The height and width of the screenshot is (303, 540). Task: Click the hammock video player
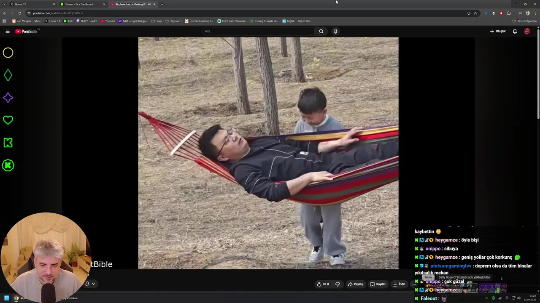[x=268, y=153]
